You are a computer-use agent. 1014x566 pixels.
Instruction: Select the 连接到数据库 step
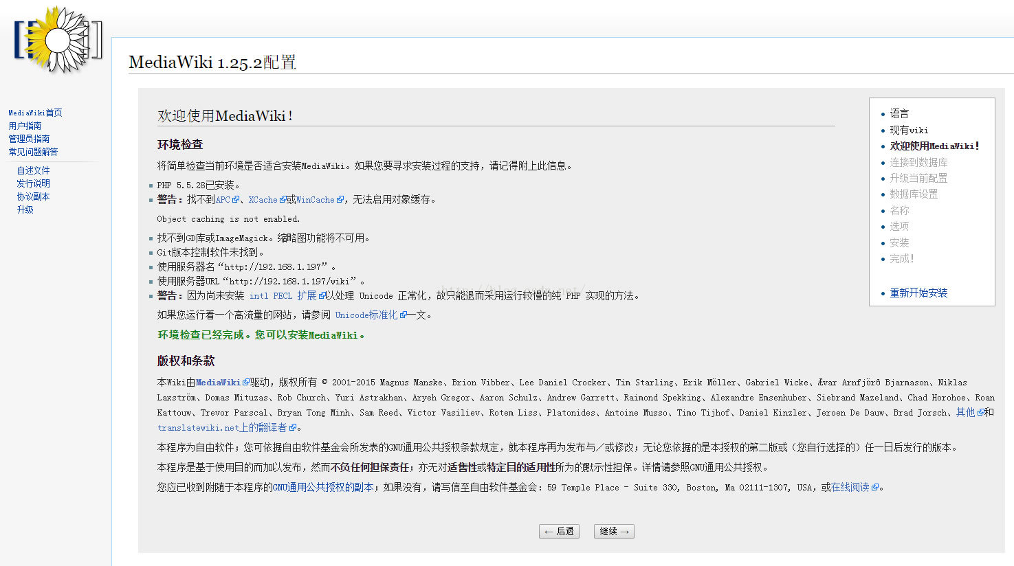pos(918,162)
